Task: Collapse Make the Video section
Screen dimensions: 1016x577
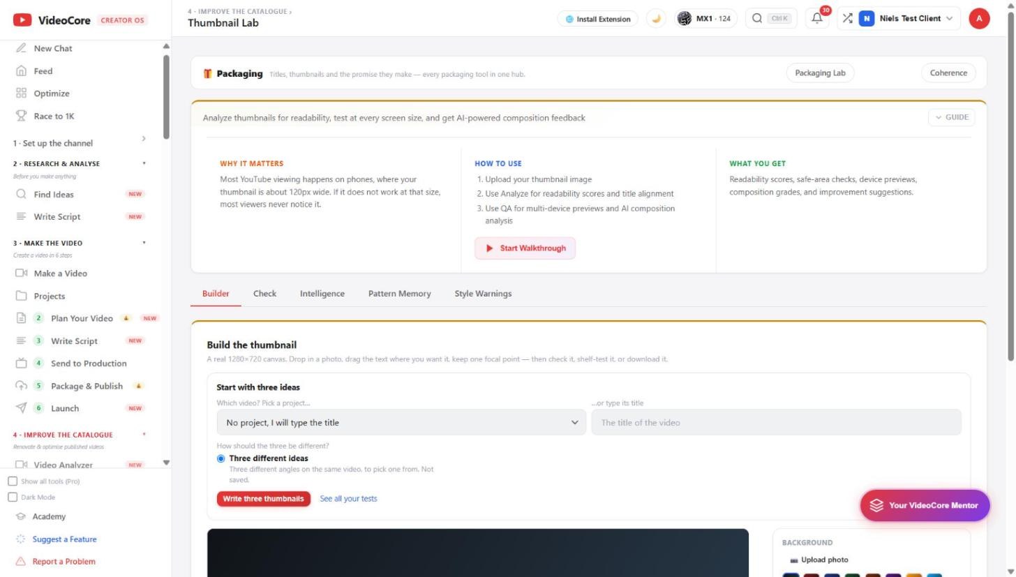Action: point(80,243)
